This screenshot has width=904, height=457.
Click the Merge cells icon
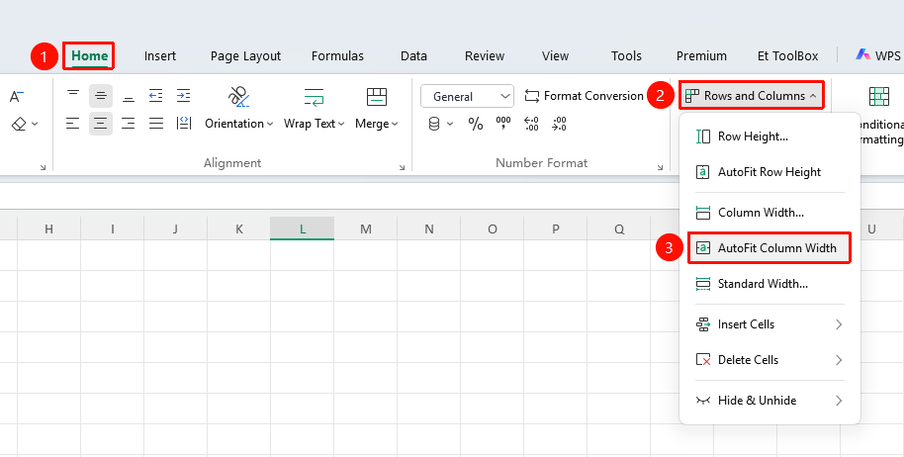tap(377, 96)
